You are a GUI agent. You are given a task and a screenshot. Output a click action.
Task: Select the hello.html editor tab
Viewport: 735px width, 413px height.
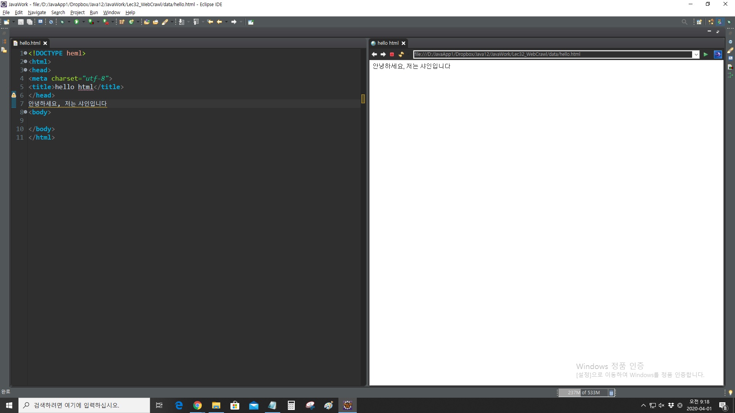[x=30, y=43]
